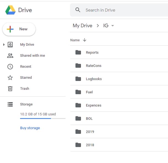Open Recent files
The image size is (168, 163).
coord(26,67)
